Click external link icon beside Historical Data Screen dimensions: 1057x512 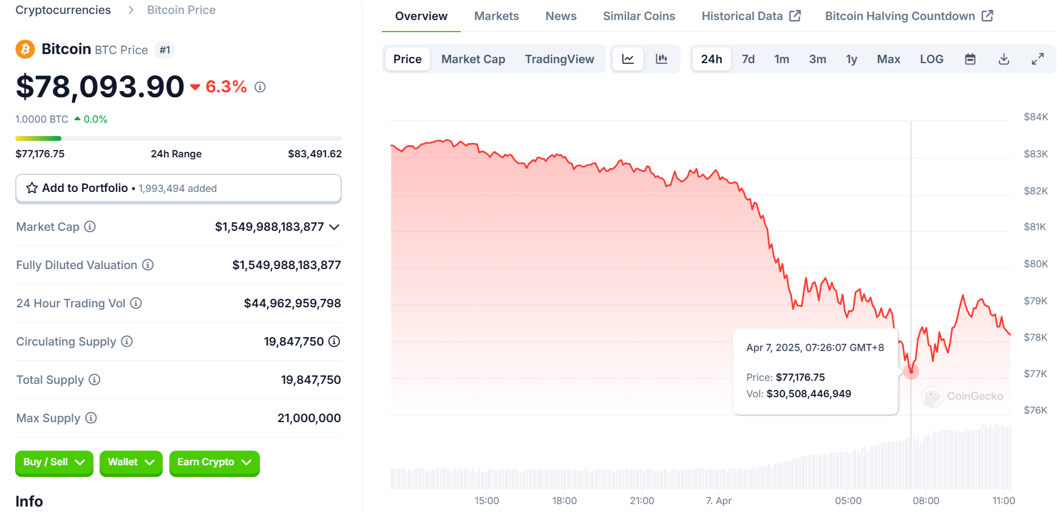coord(795,16)
